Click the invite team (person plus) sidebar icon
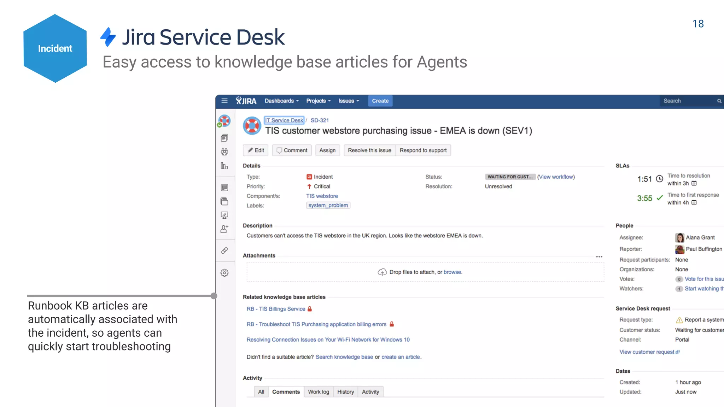The width and height of the screenshot is (724, 407). [x=224, y=229]
